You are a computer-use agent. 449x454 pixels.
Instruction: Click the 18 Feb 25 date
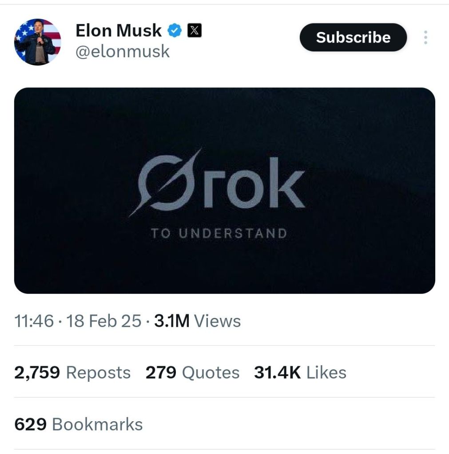click(103, 321)
